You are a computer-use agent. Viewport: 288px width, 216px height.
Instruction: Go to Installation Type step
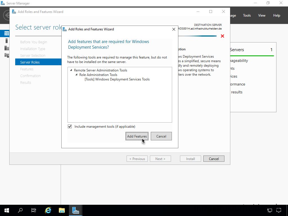(x=33, y=49)
